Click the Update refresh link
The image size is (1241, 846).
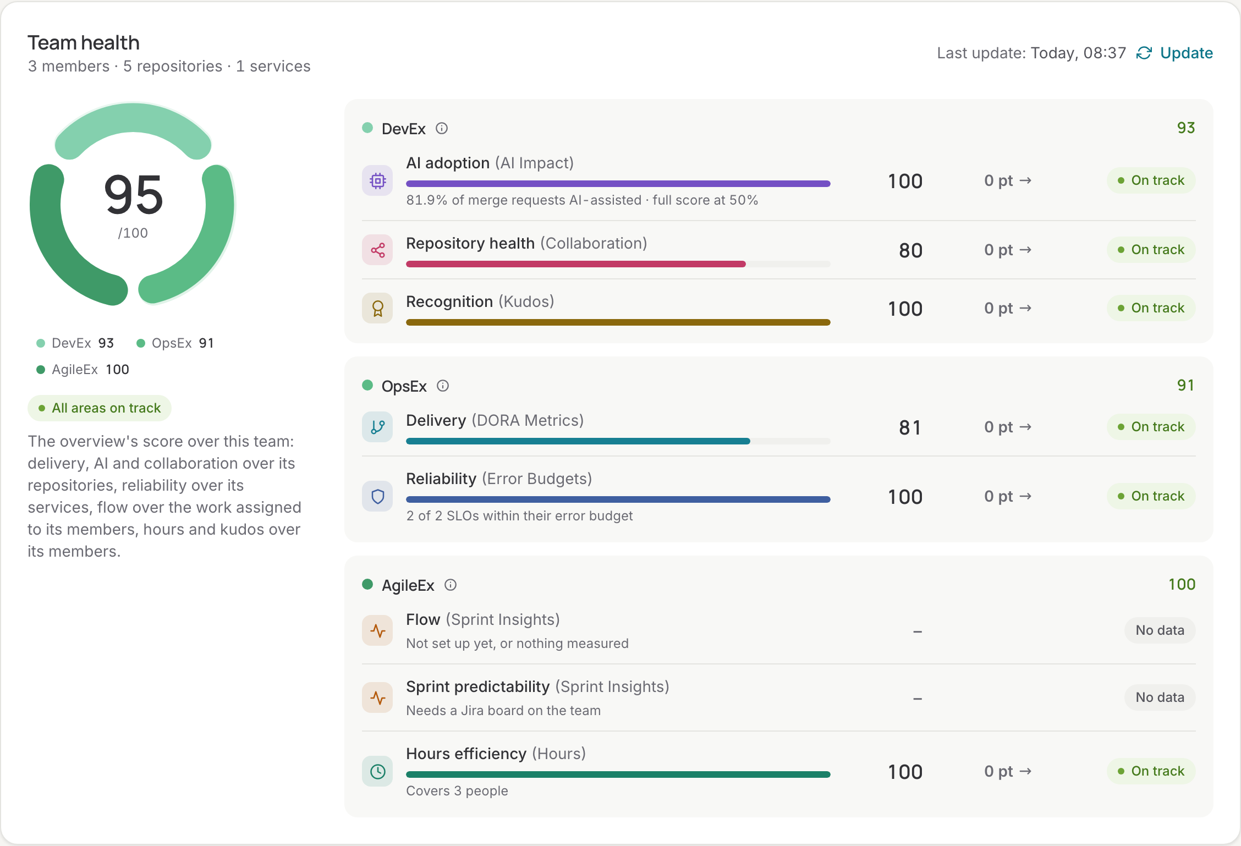(x=1174, y=53)
